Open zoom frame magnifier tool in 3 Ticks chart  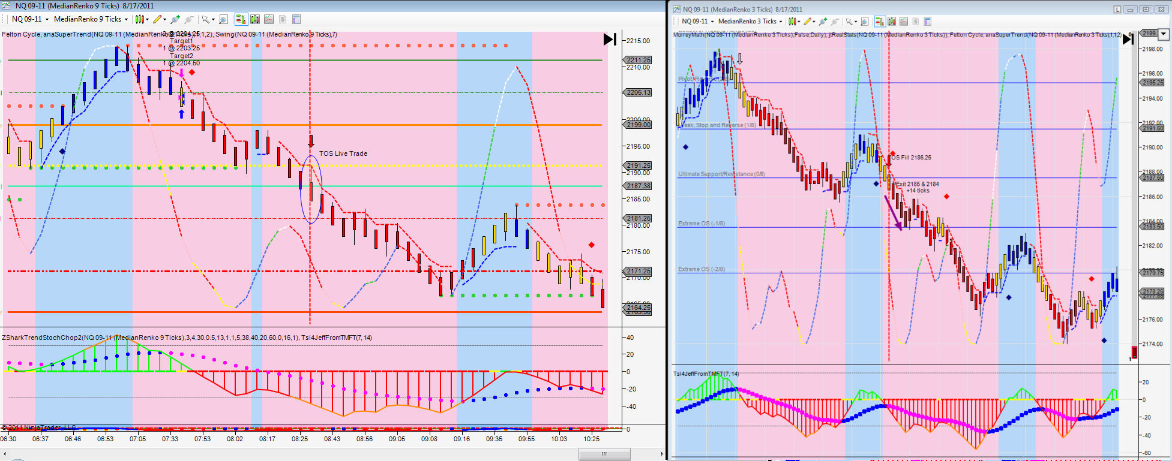click(865, 22)
